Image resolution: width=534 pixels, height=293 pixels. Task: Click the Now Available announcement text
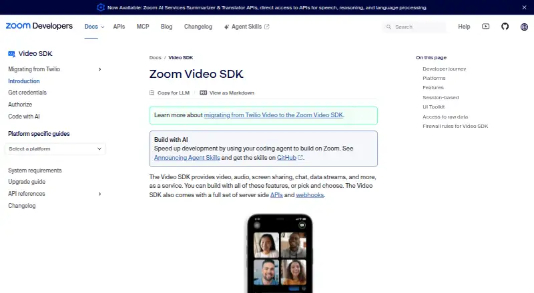pyautogui.click(x=268, y=7)
